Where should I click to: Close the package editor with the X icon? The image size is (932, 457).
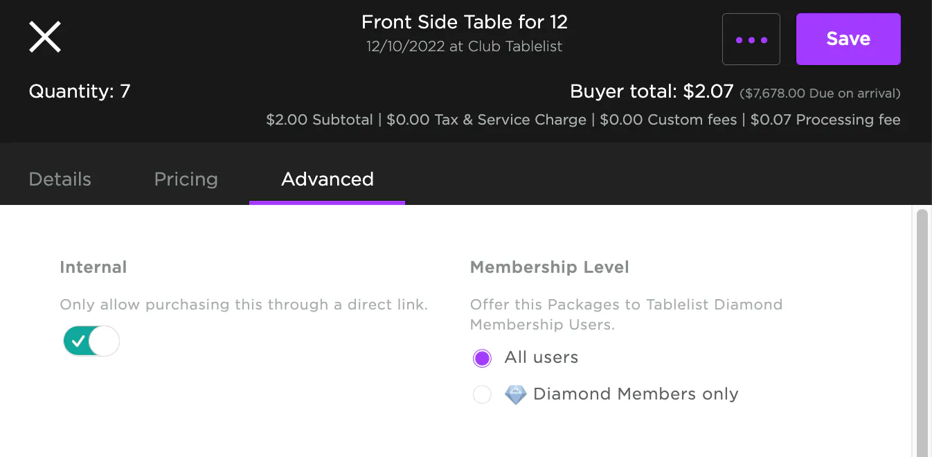tap(45, 37)
